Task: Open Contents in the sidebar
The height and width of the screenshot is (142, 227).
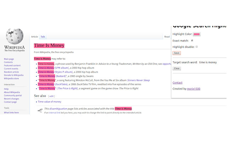Action: [x=8, y=62]
